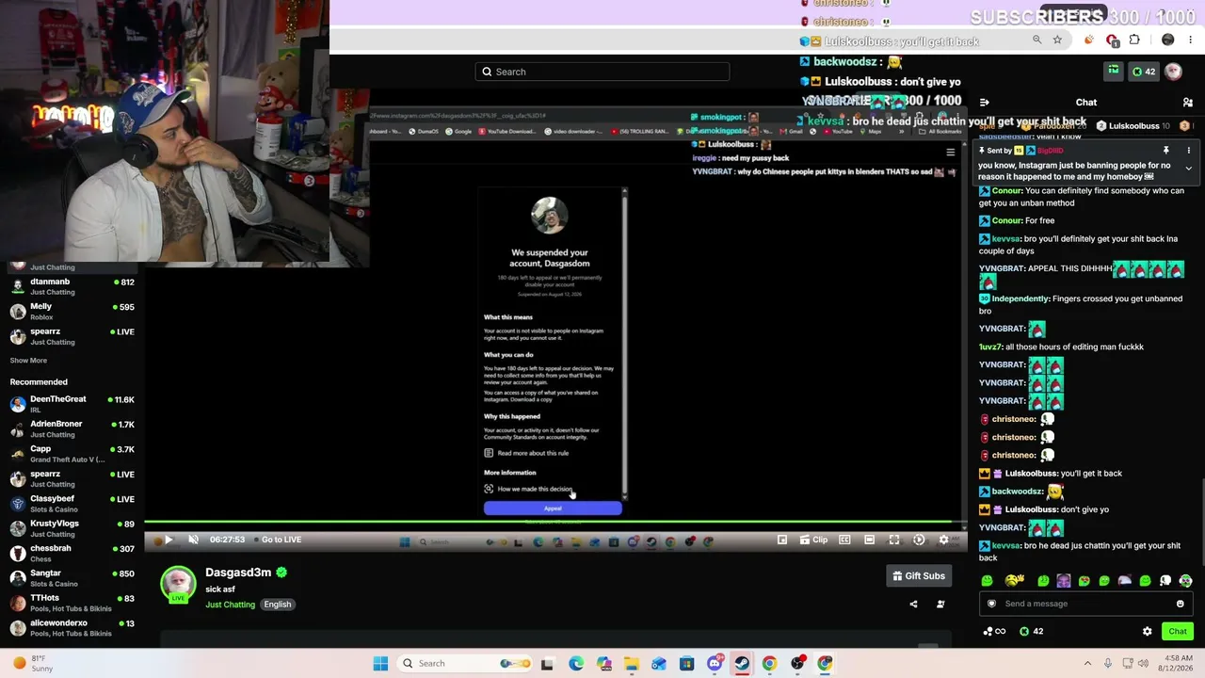Select the first green quick emote
Image resolution: width=1205 pixels, height=678 pixels.
point(987,581)
